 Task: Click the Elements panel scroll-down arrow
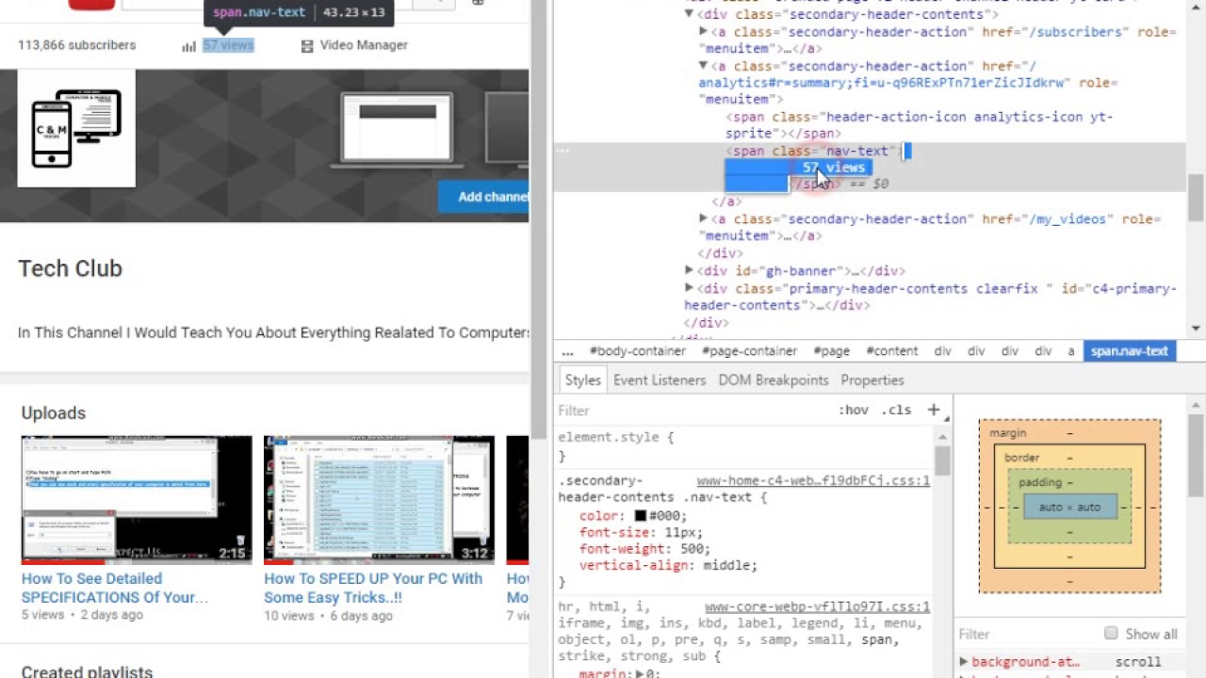(x=1197, y=329)
